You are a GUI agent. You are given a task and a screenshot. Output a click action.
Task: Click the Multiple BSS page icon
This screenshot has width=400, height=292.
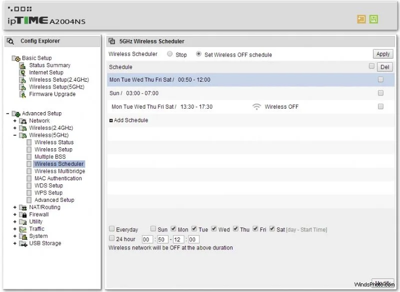tap(29, 157)
